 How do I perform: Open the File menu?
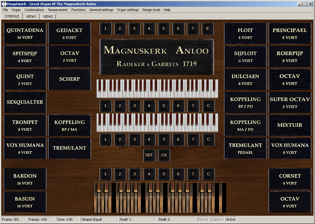click(x=6, y=10)
